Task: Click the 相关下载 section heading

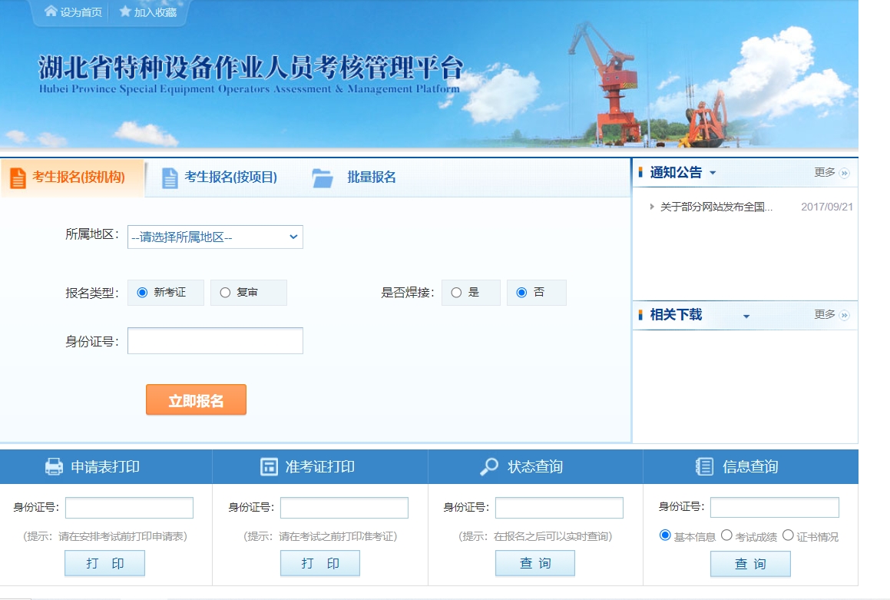Action: (676, 314)
